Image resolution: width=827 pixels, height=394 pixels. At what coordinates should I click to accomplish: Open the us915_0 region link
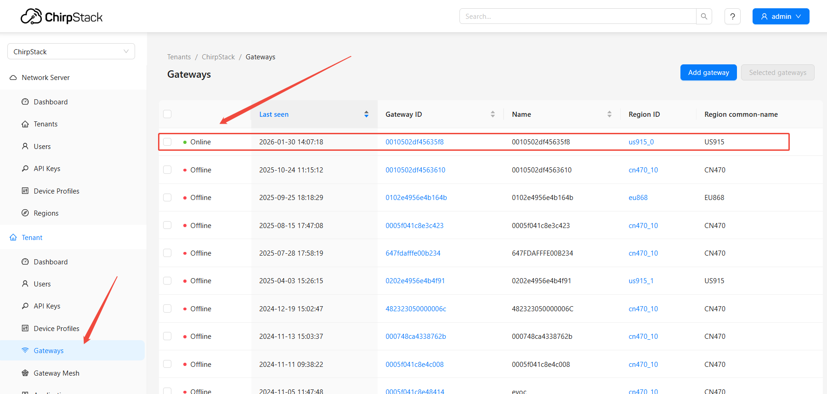point(641,142)
